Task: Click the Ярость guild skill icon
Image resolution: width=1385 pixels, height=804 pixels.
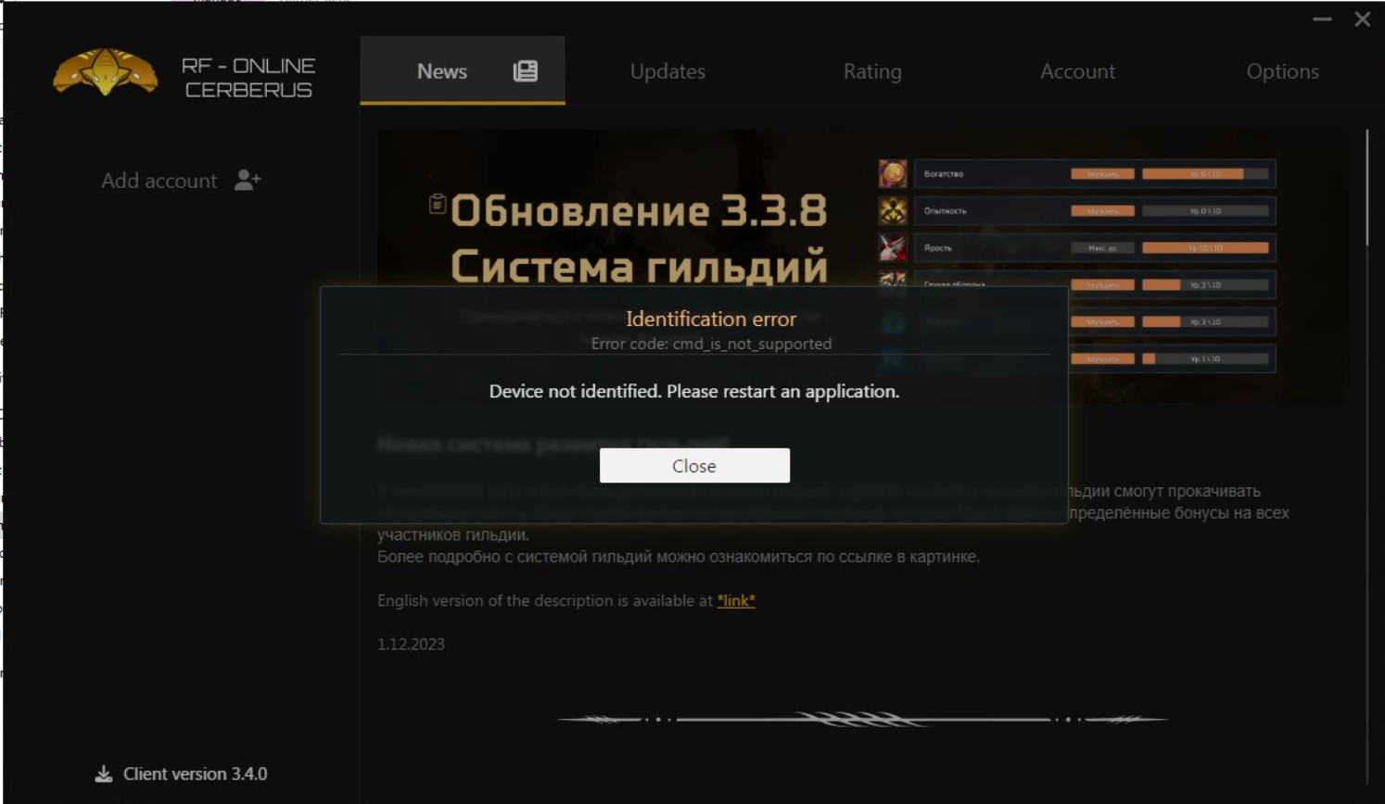Action: coord(893,247)
